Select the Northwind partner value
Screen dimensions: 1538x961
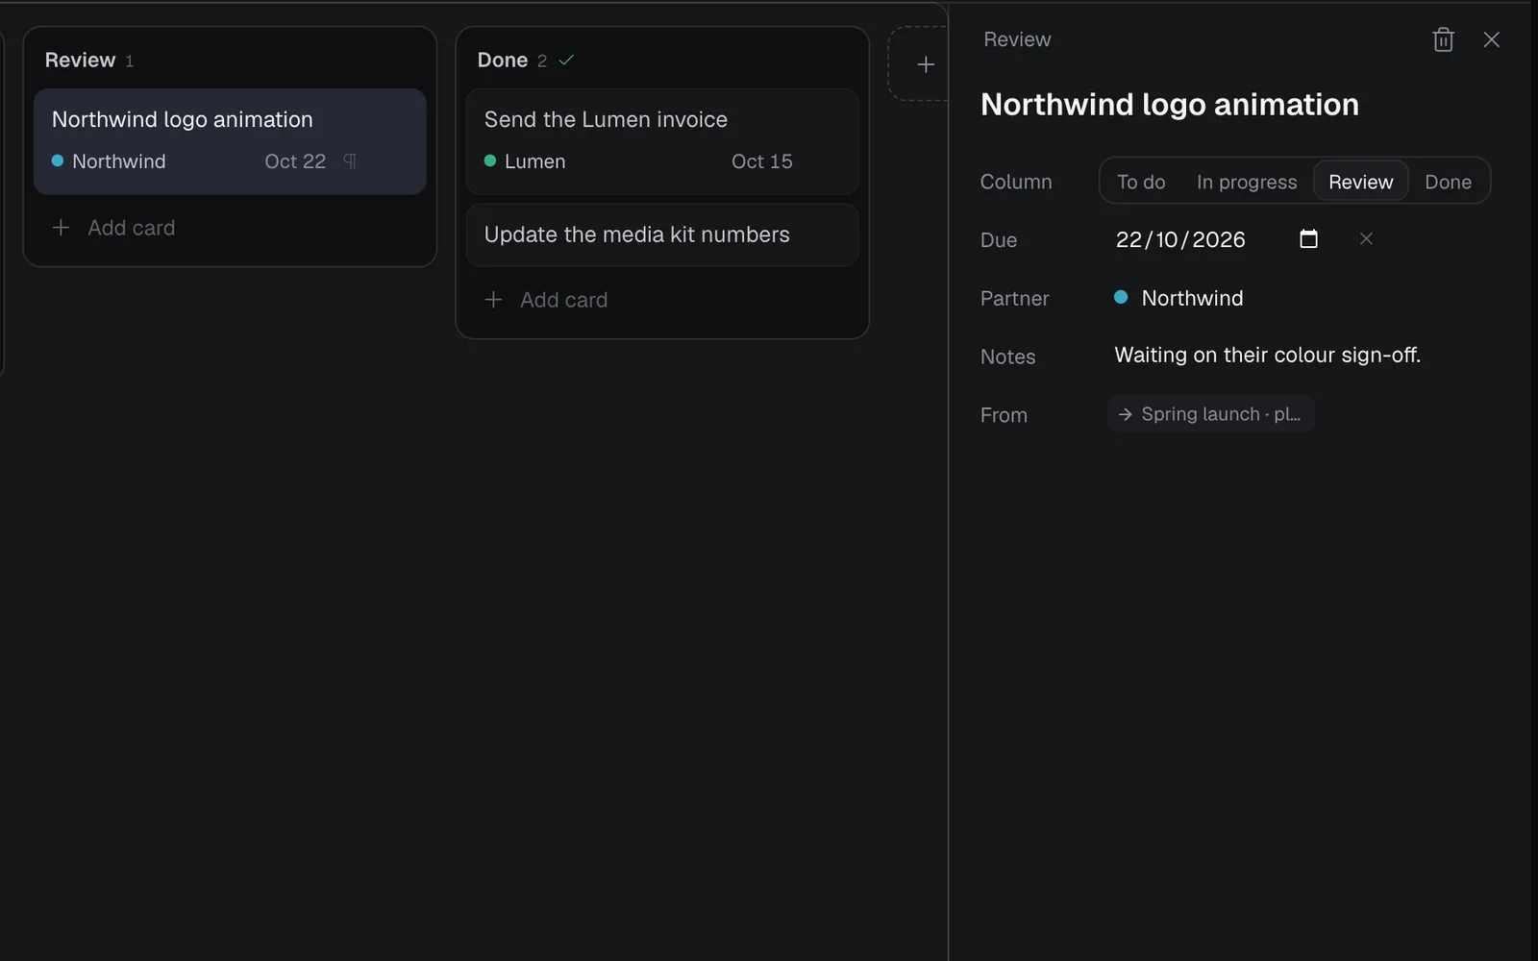(1178, 298)
